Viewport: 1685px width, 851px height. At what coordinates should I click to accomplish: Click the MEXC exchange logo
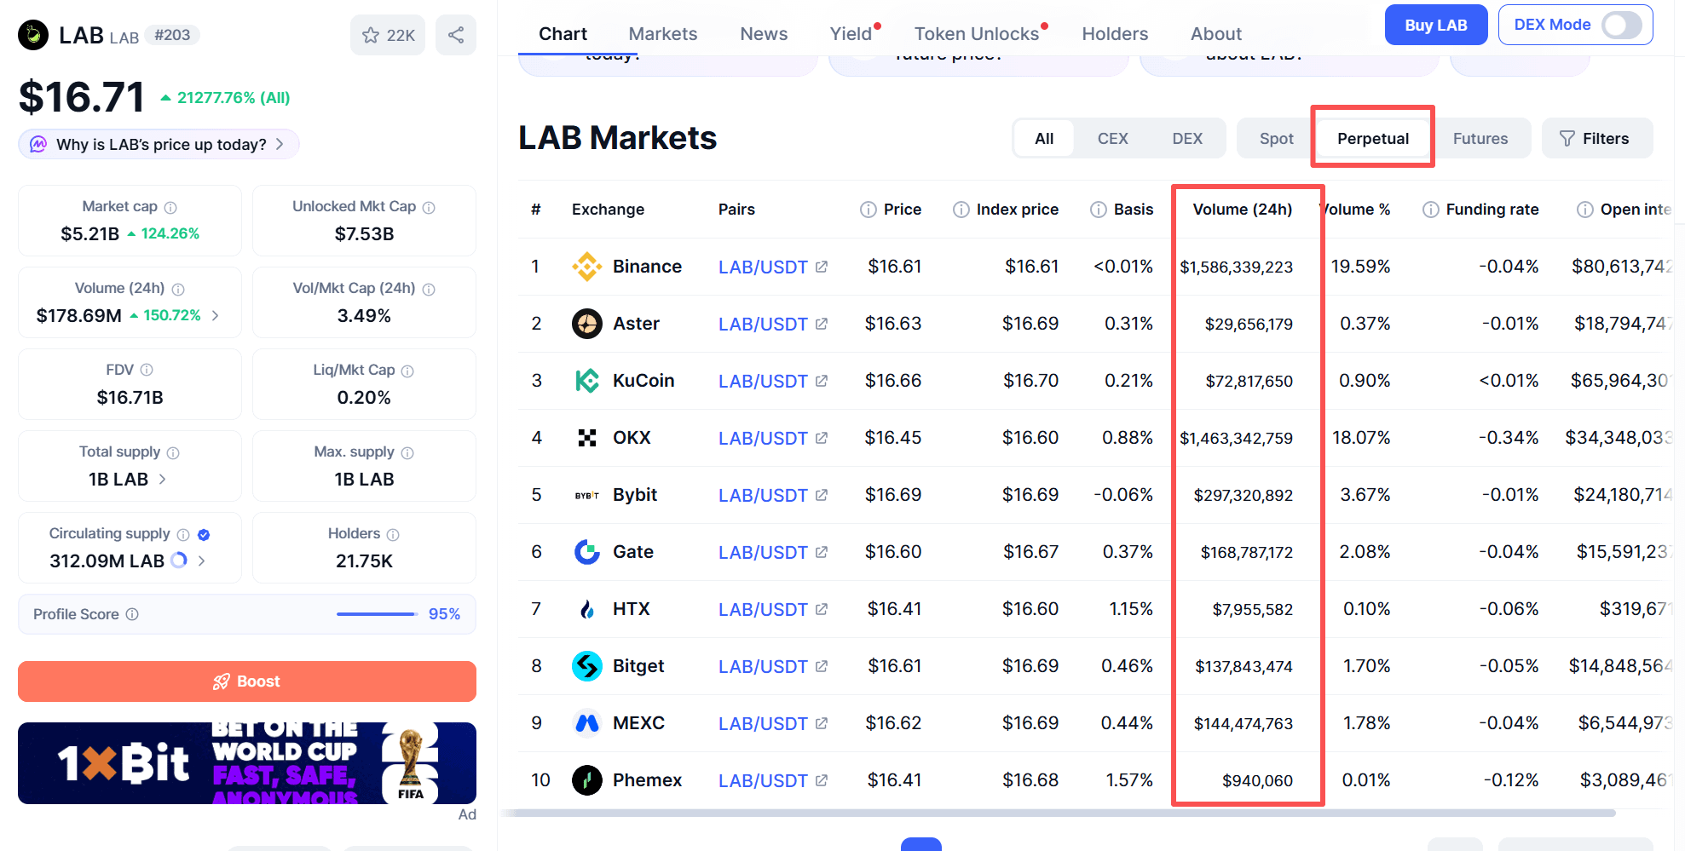(586, 723)
